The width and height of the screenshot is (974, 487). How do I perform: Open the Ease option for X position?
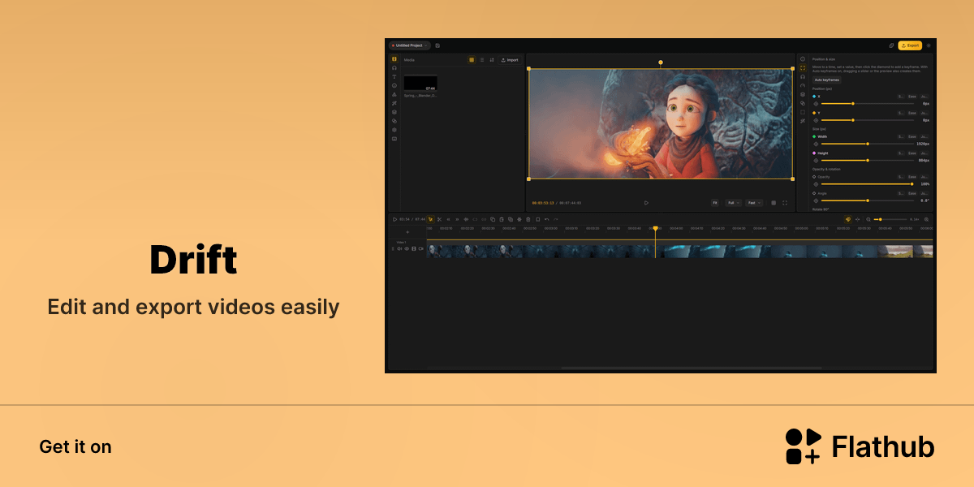click(912, 97)
